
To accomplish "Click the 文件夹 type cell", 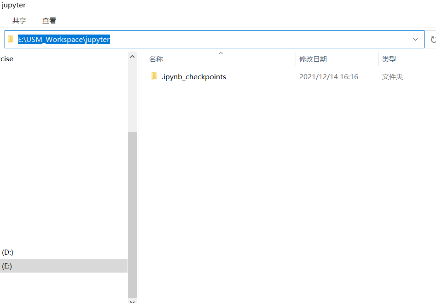I will pyautogui.click(x=392, y=76).
